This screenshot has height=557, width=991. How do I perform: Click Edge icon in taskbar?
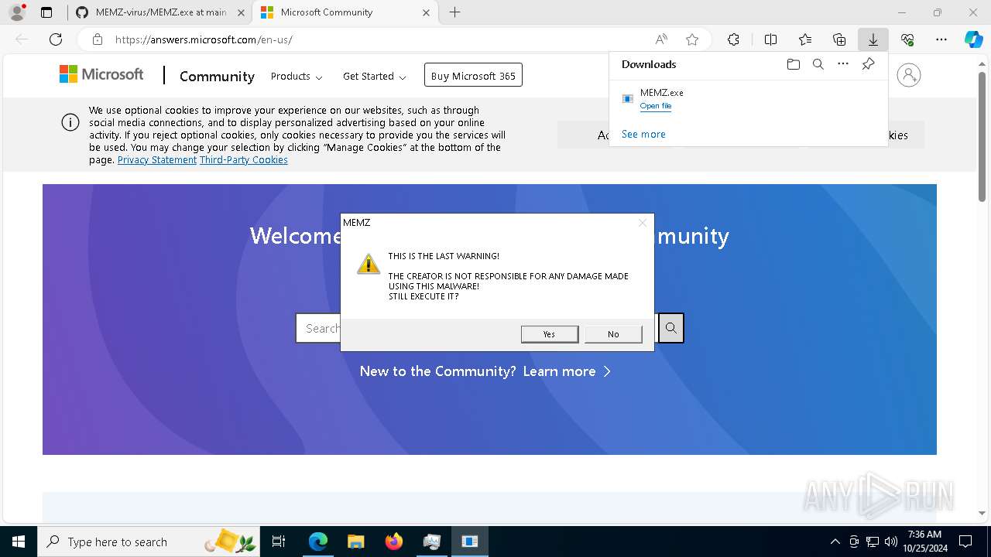coord(318,542)
